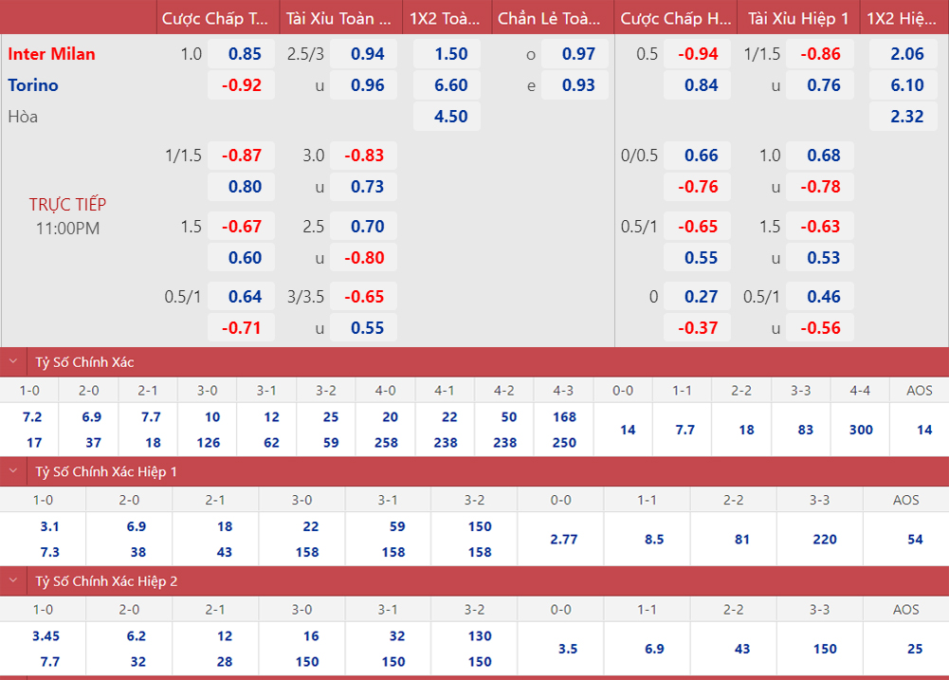Choose first-half draw odds 2.32
The width and height of the screenshot is (949, 680).
click(x=906, y=117)
